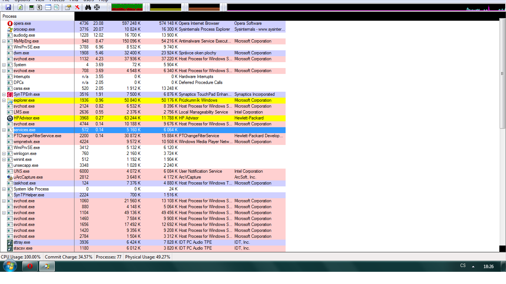Select the procexp.exe process name

pyautogui.click(x=24, y=29)
